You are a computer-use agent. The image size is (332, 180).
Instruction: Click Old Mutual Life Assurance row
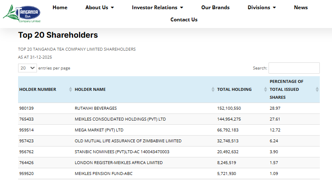pos(169,141)
